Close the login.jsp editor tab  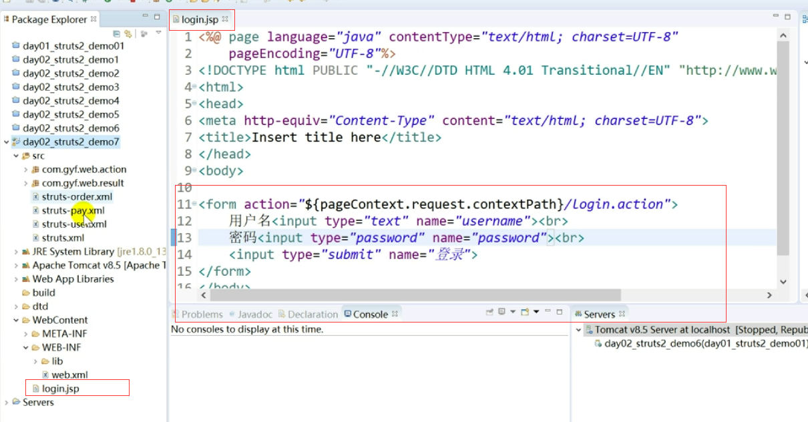click(225, 19)
